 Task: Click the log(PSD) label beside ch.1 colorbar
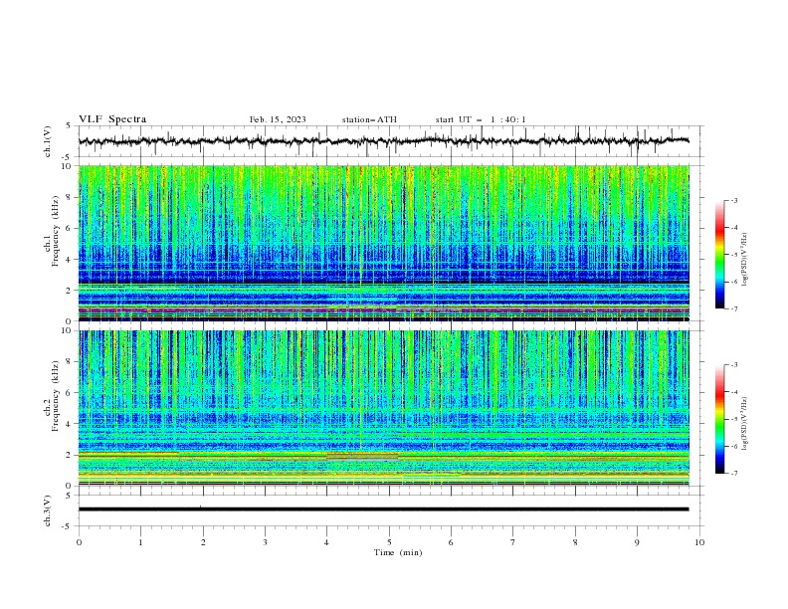tap(745, 260)
